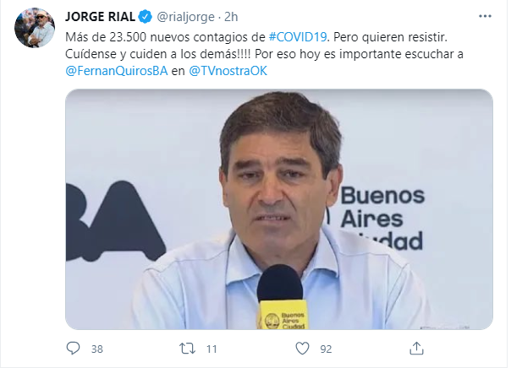511x368 pixels.
Task: Click the retweet count 11
Action: click(212, 349)
